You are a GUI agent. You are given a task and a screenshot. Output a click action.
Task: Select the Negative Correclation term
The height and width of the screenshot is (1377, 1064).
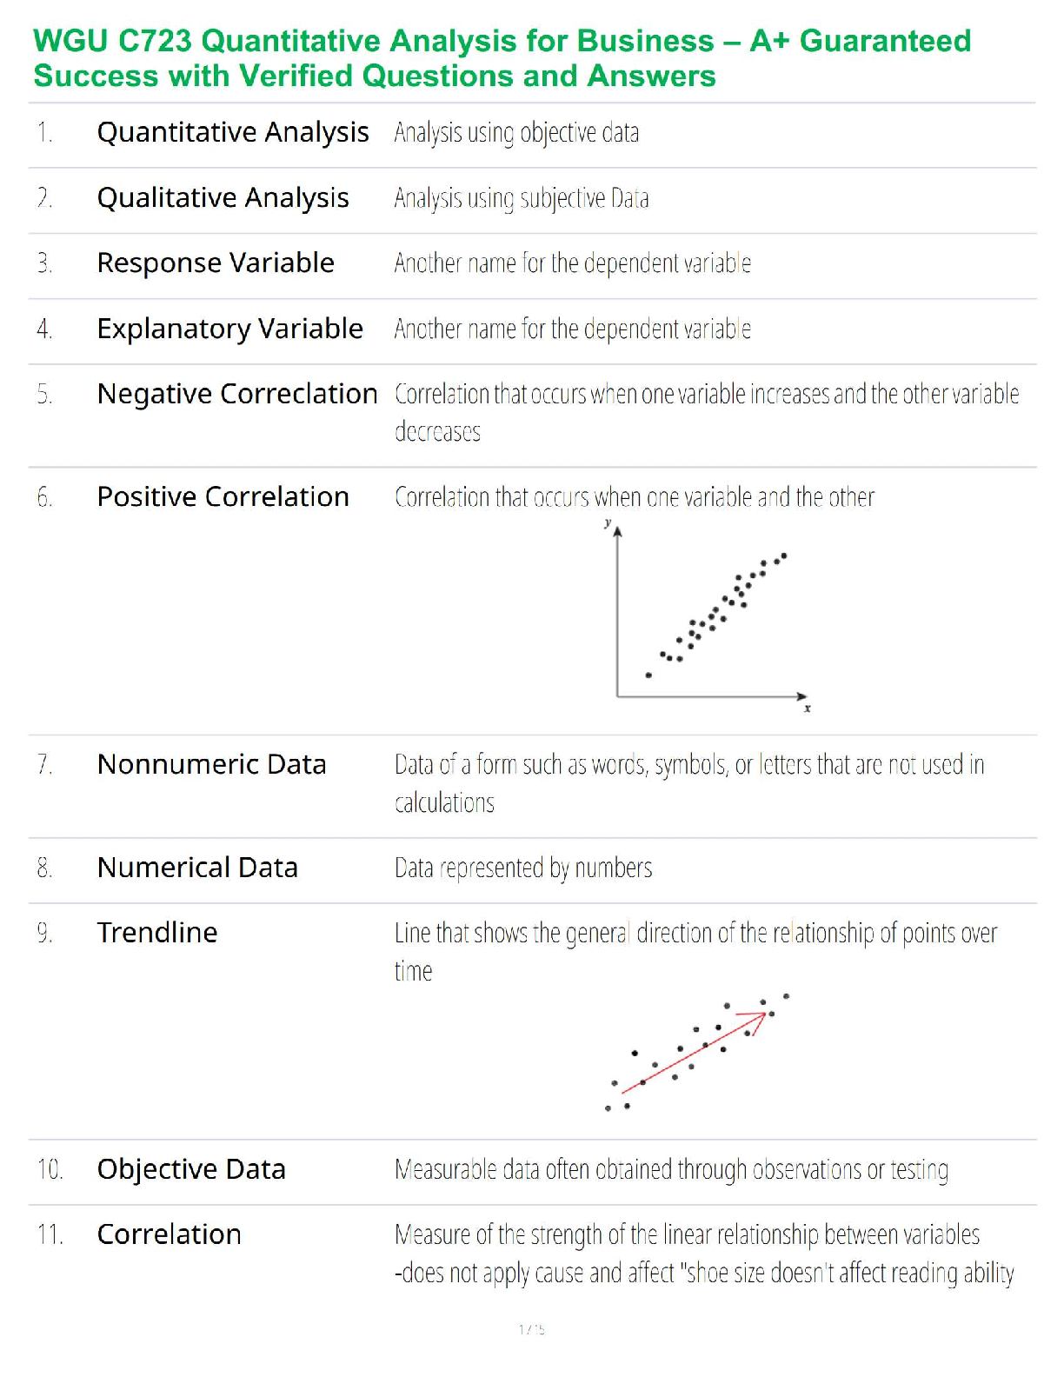pos(237,394)
